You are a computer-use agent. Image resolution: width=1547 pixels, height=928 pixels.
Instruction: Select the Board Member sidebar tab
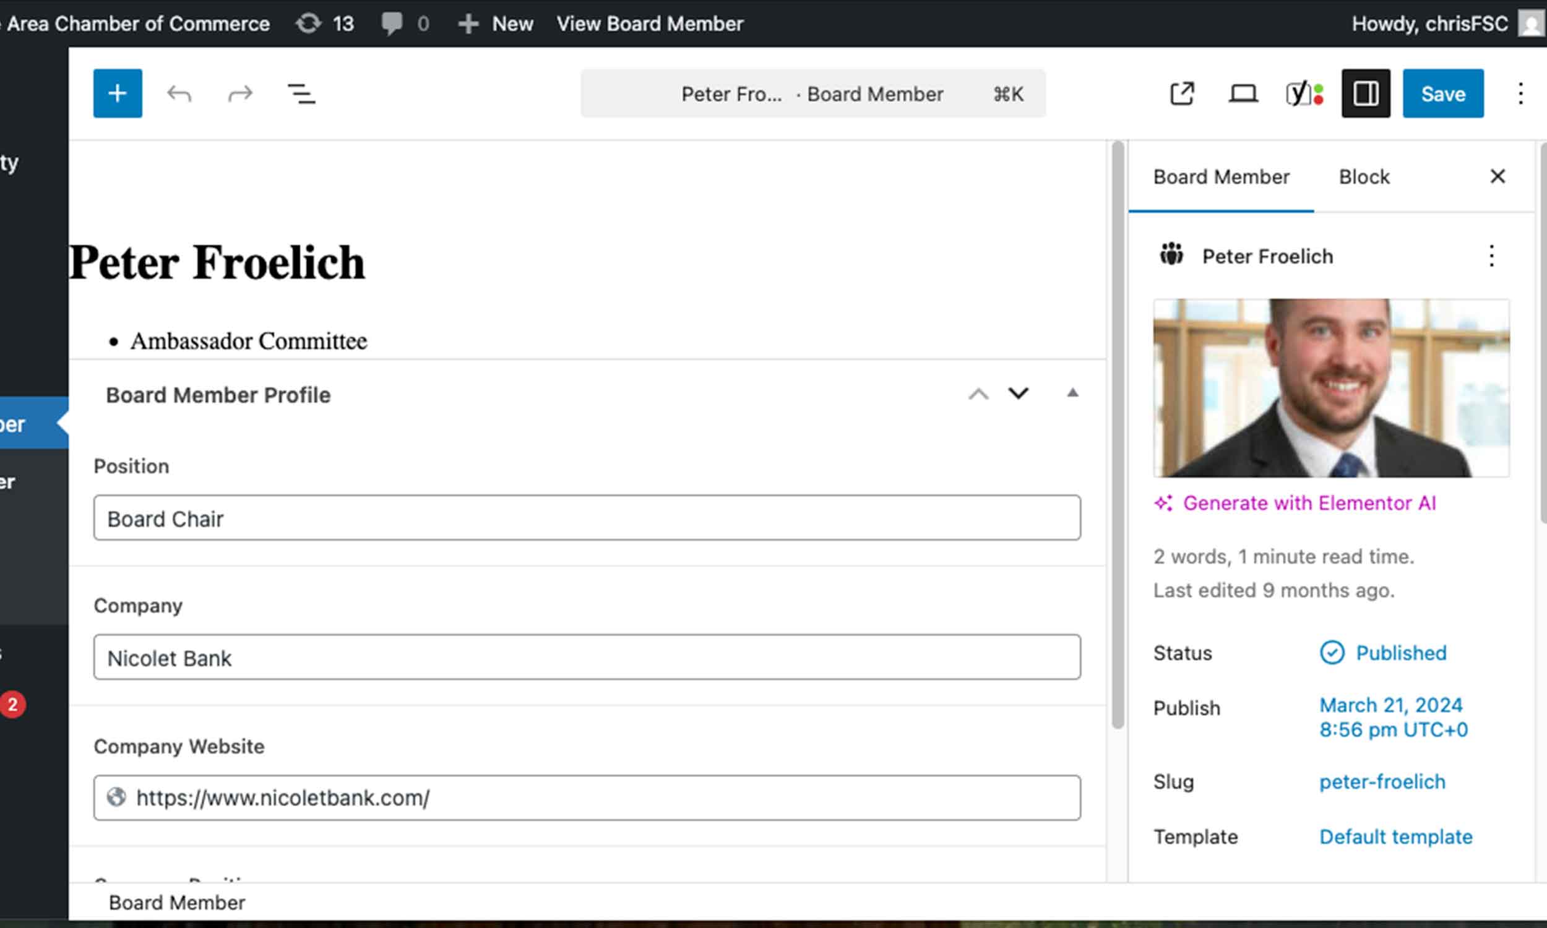pos(1221,177)
